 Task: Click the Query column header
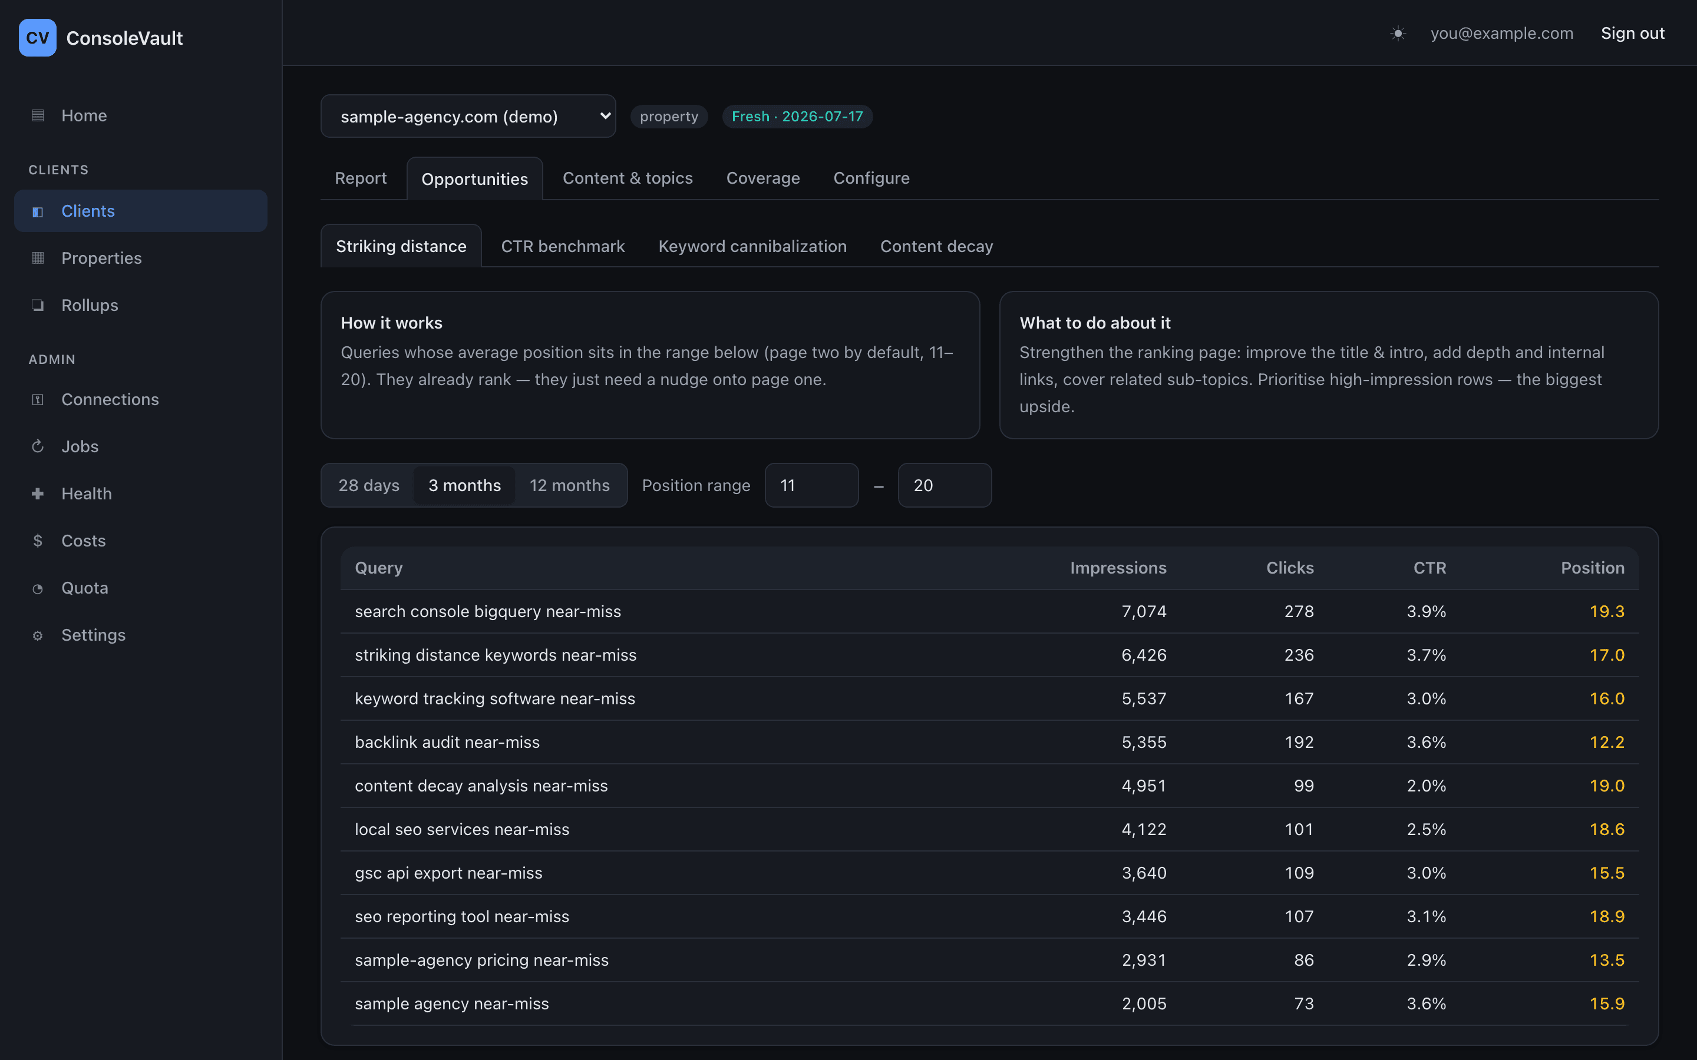coord(379,568)
